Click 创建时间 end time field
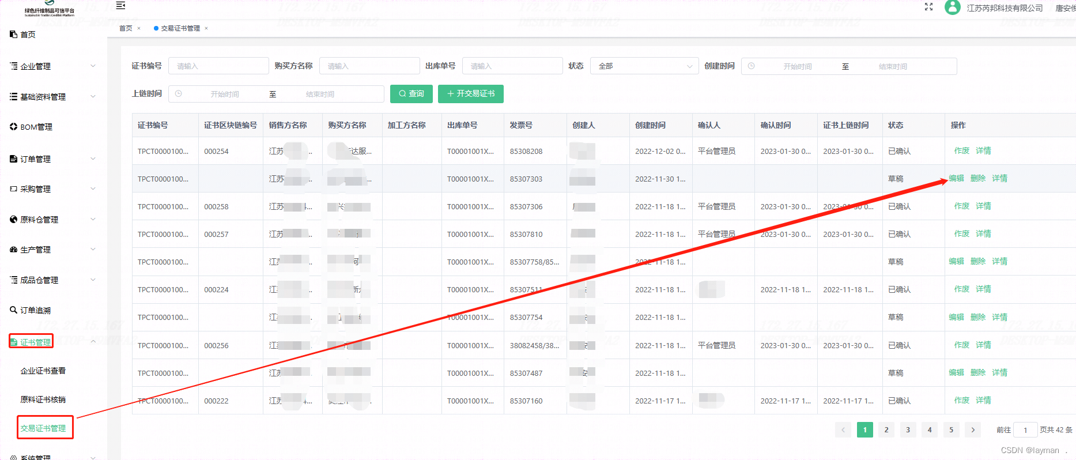Screen dimensions: 1076x460 coord(893,67)
